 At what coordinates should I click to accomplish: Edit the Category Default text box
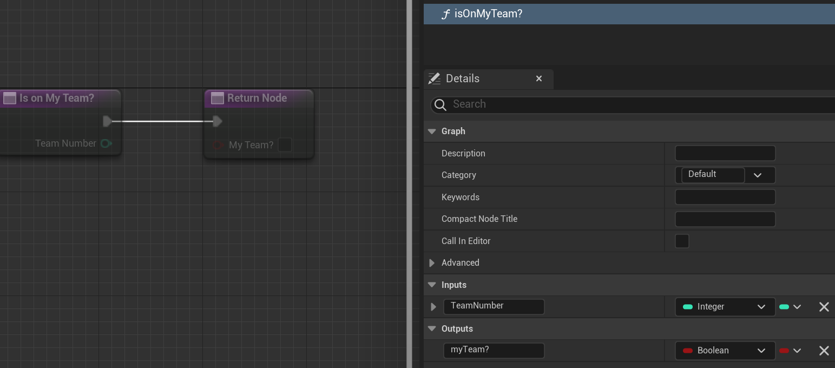point(713,175)
